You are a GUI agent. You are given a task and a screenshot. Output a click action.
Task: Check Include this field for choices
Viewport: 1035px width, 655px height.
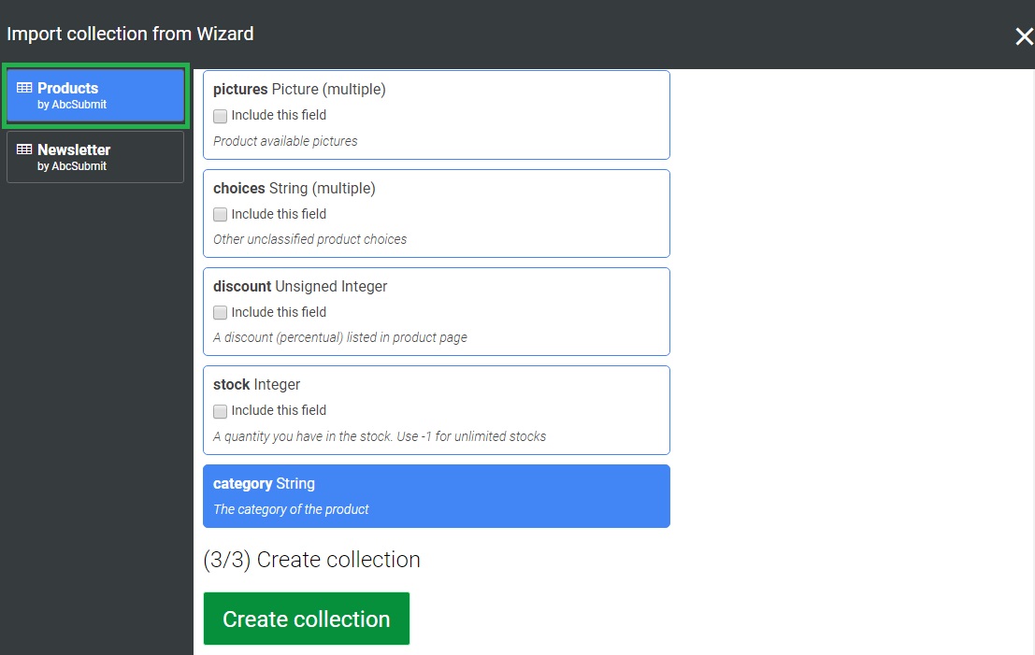[x=221, y=214]
